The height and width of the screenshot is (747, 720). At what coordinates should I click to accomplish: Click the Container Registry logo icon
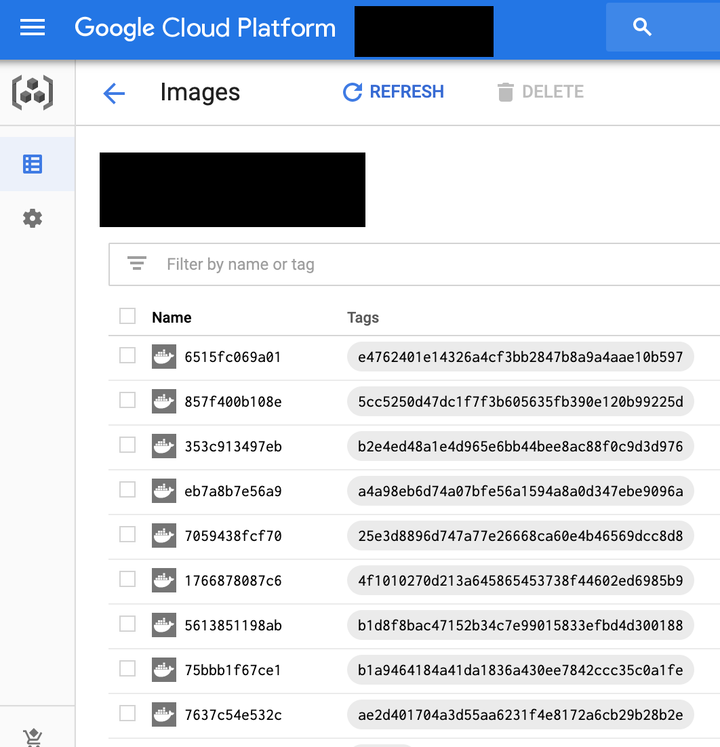tap(33, 92)
